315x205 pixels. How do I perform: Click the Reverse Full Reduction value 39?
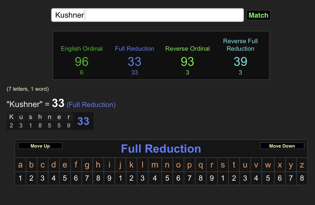tap(241, 61)
